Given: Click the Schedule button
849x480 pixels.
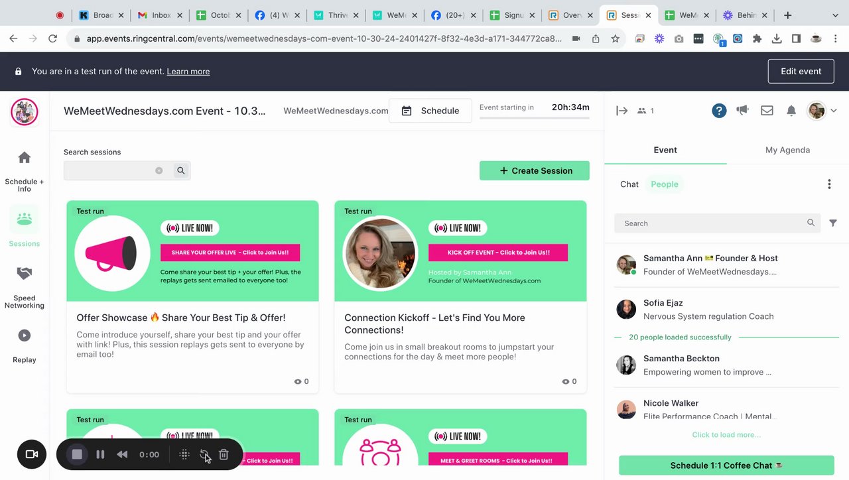Looking at the screenshot, I should click(x=430, y=111).
